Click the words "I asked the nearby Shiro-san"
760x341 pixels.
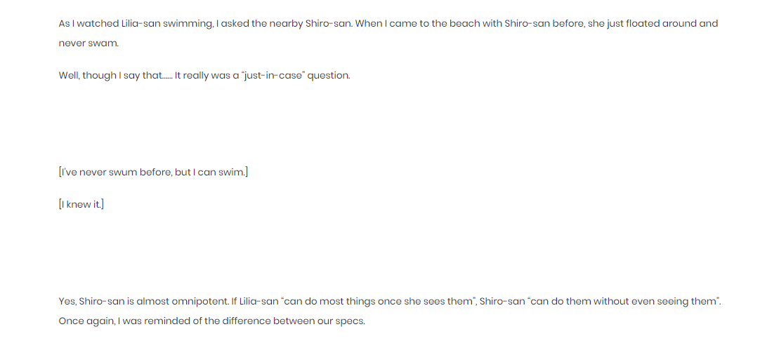(x=284, y=24)
